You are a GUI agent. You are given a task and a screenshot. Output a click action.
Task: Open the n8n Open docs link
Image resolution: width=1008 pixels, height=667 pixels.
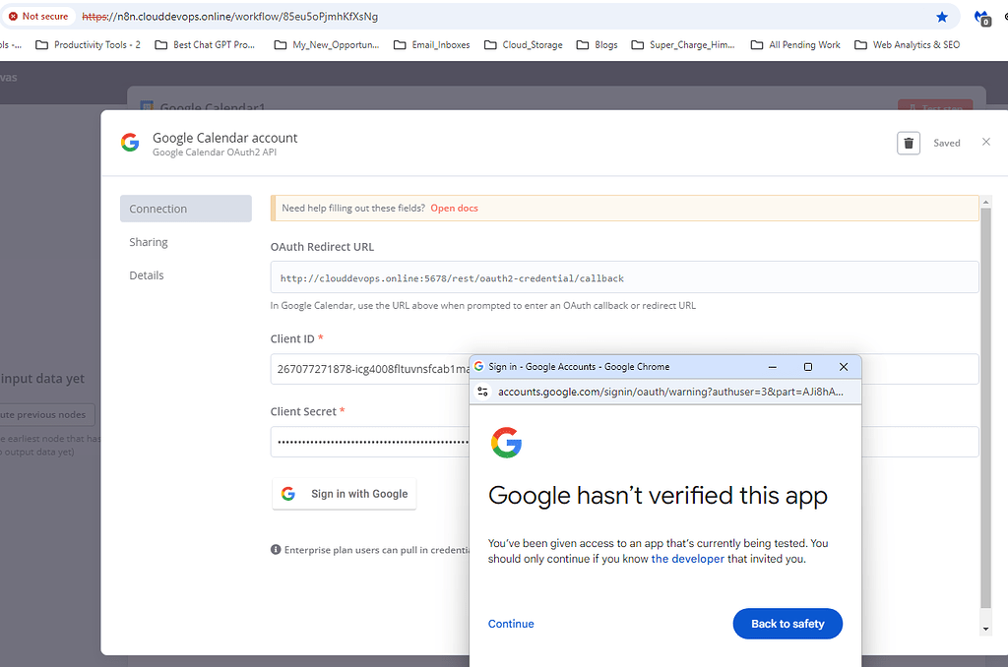coord(454,208)
